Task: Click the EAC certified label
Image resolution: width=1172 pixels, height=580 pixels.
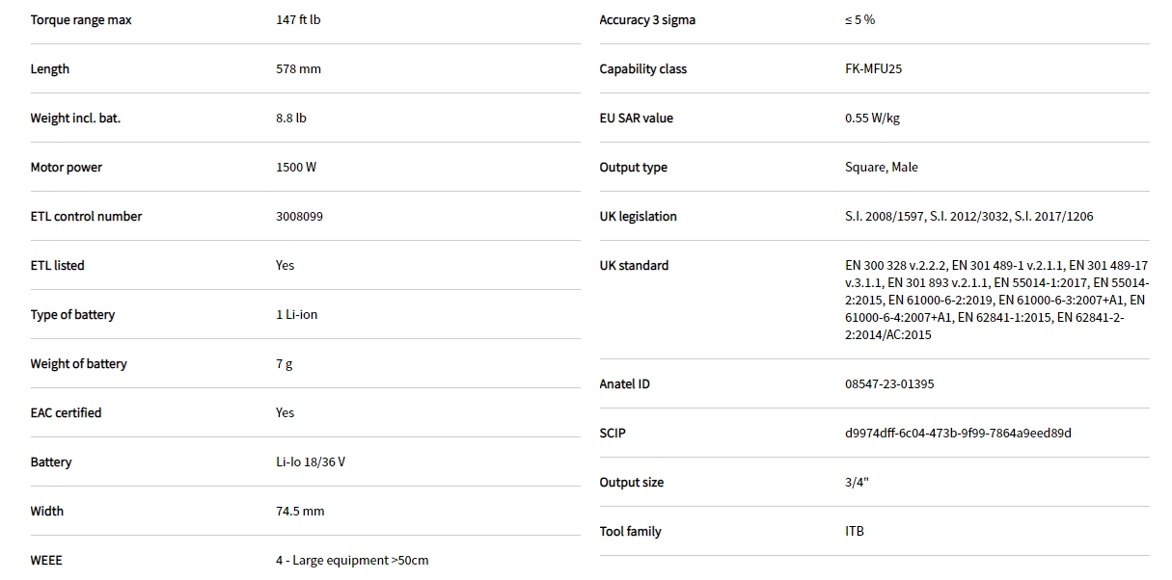Action: 66,413
